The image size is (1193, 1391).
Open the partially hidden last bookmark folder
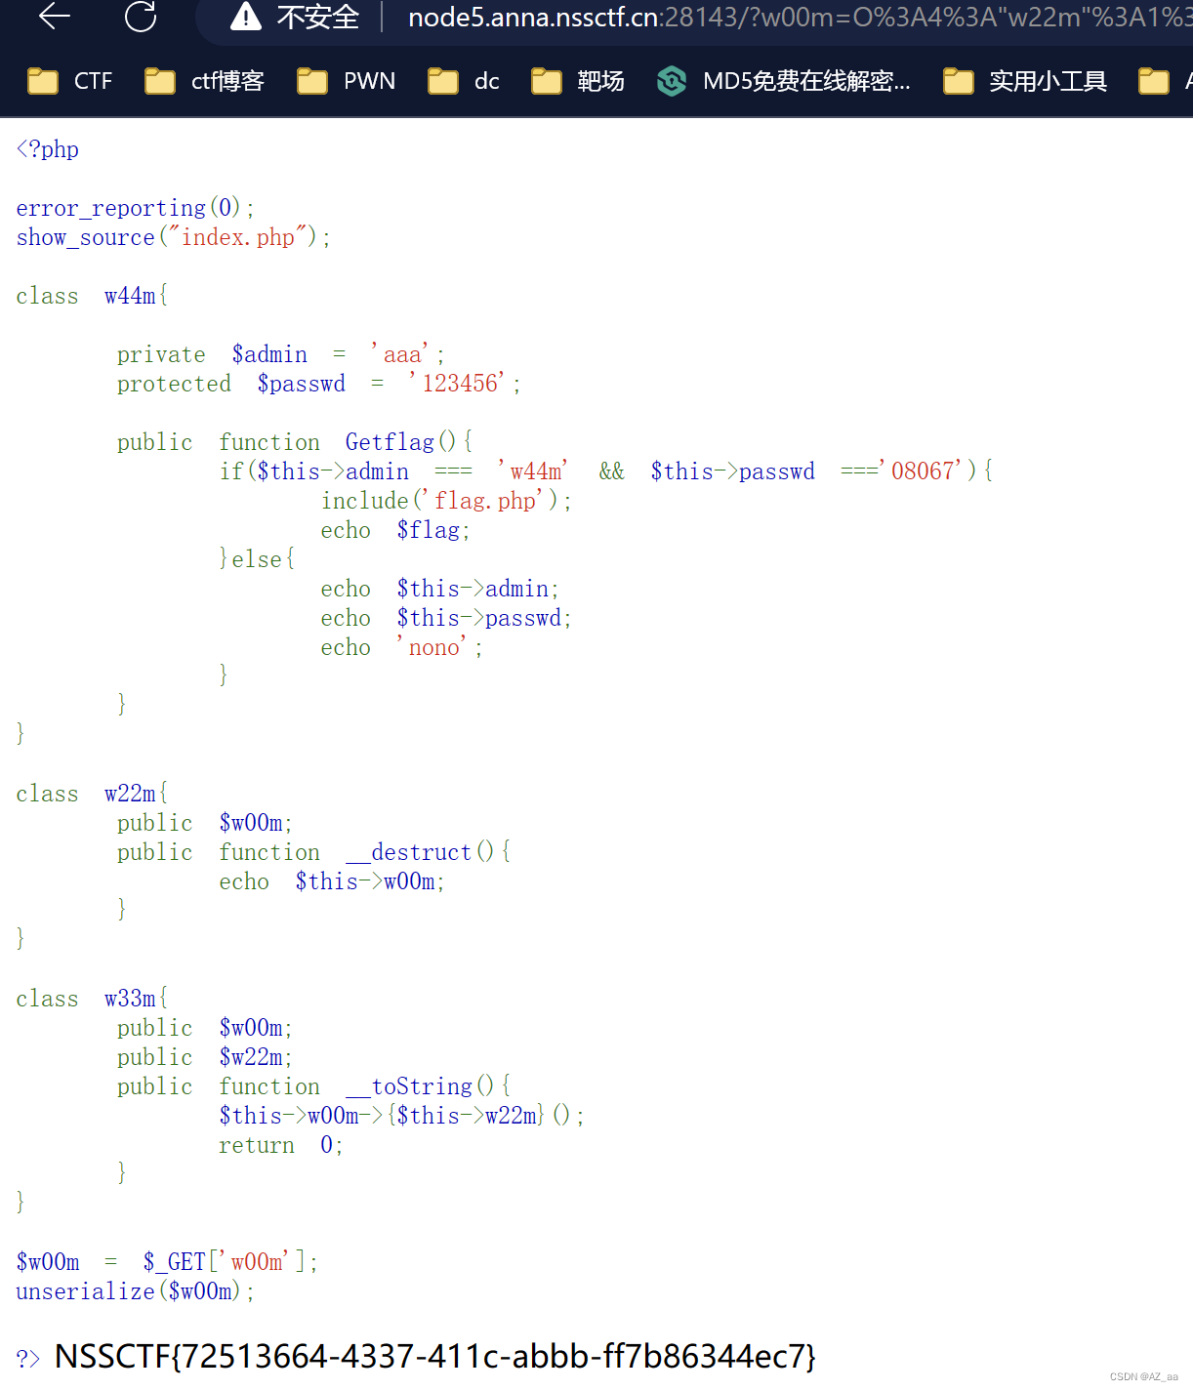click(x=1165, y=81)
